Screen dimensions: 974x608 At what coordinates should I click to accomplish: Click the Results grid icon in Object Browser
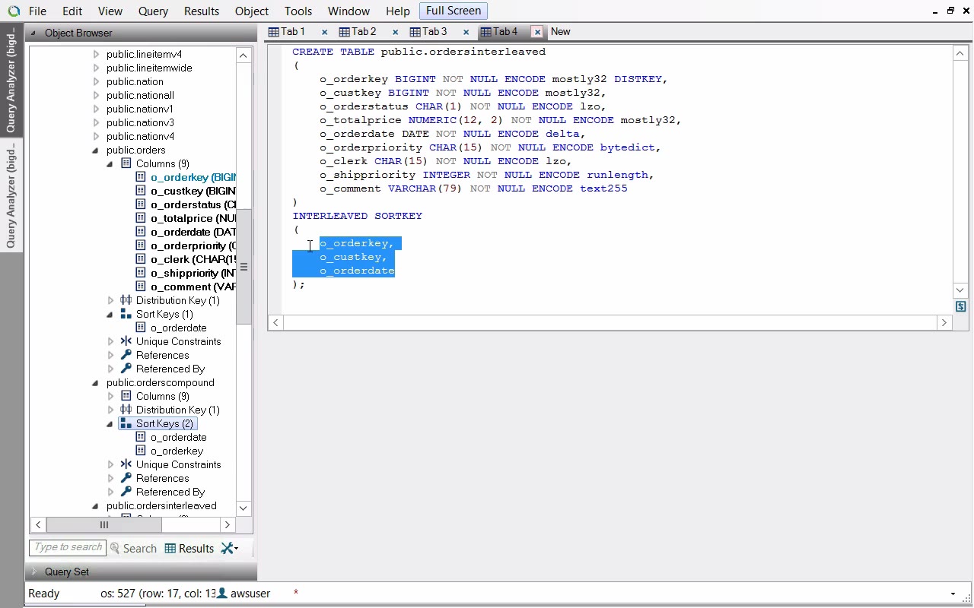[x=170, y=548]
